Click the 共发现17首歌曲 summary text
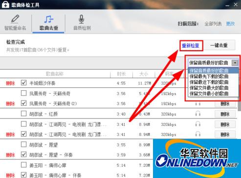This screenshot has height=178, width=241. pos(38,50)
